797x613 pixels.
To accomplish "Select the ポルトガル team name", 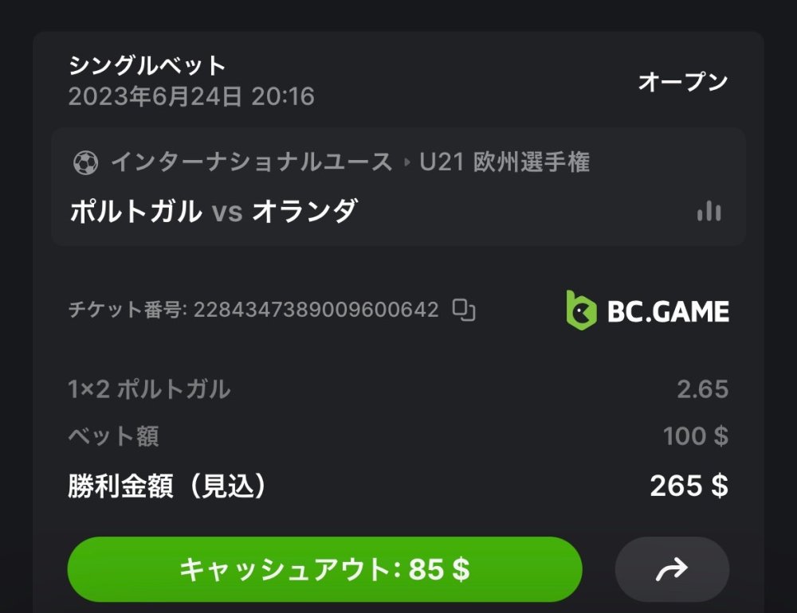I will pyautogui.click(x=136, y=212).
